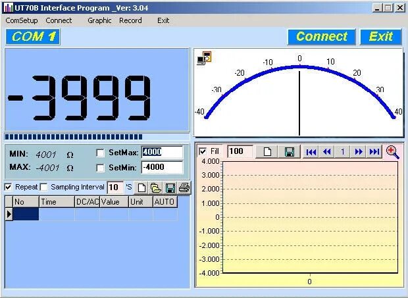Enable the SetMin checkbox
The image size is (408, 298).
click(101, 168)
